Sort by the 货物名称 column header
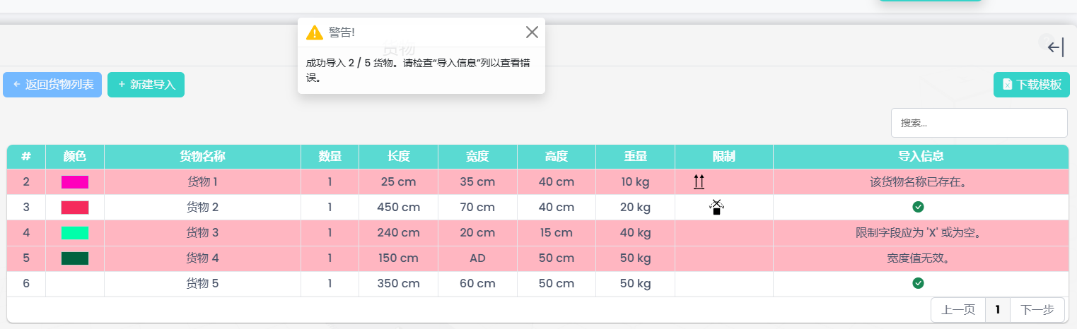This screenshot has height=329, width=1077. coord(202,156)
